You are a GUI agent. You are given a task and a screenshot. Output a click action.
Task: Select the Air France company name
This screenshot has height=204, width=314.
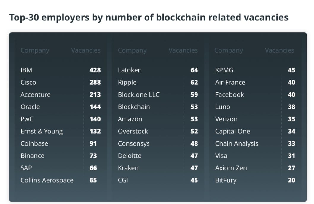tap(230, 83)
